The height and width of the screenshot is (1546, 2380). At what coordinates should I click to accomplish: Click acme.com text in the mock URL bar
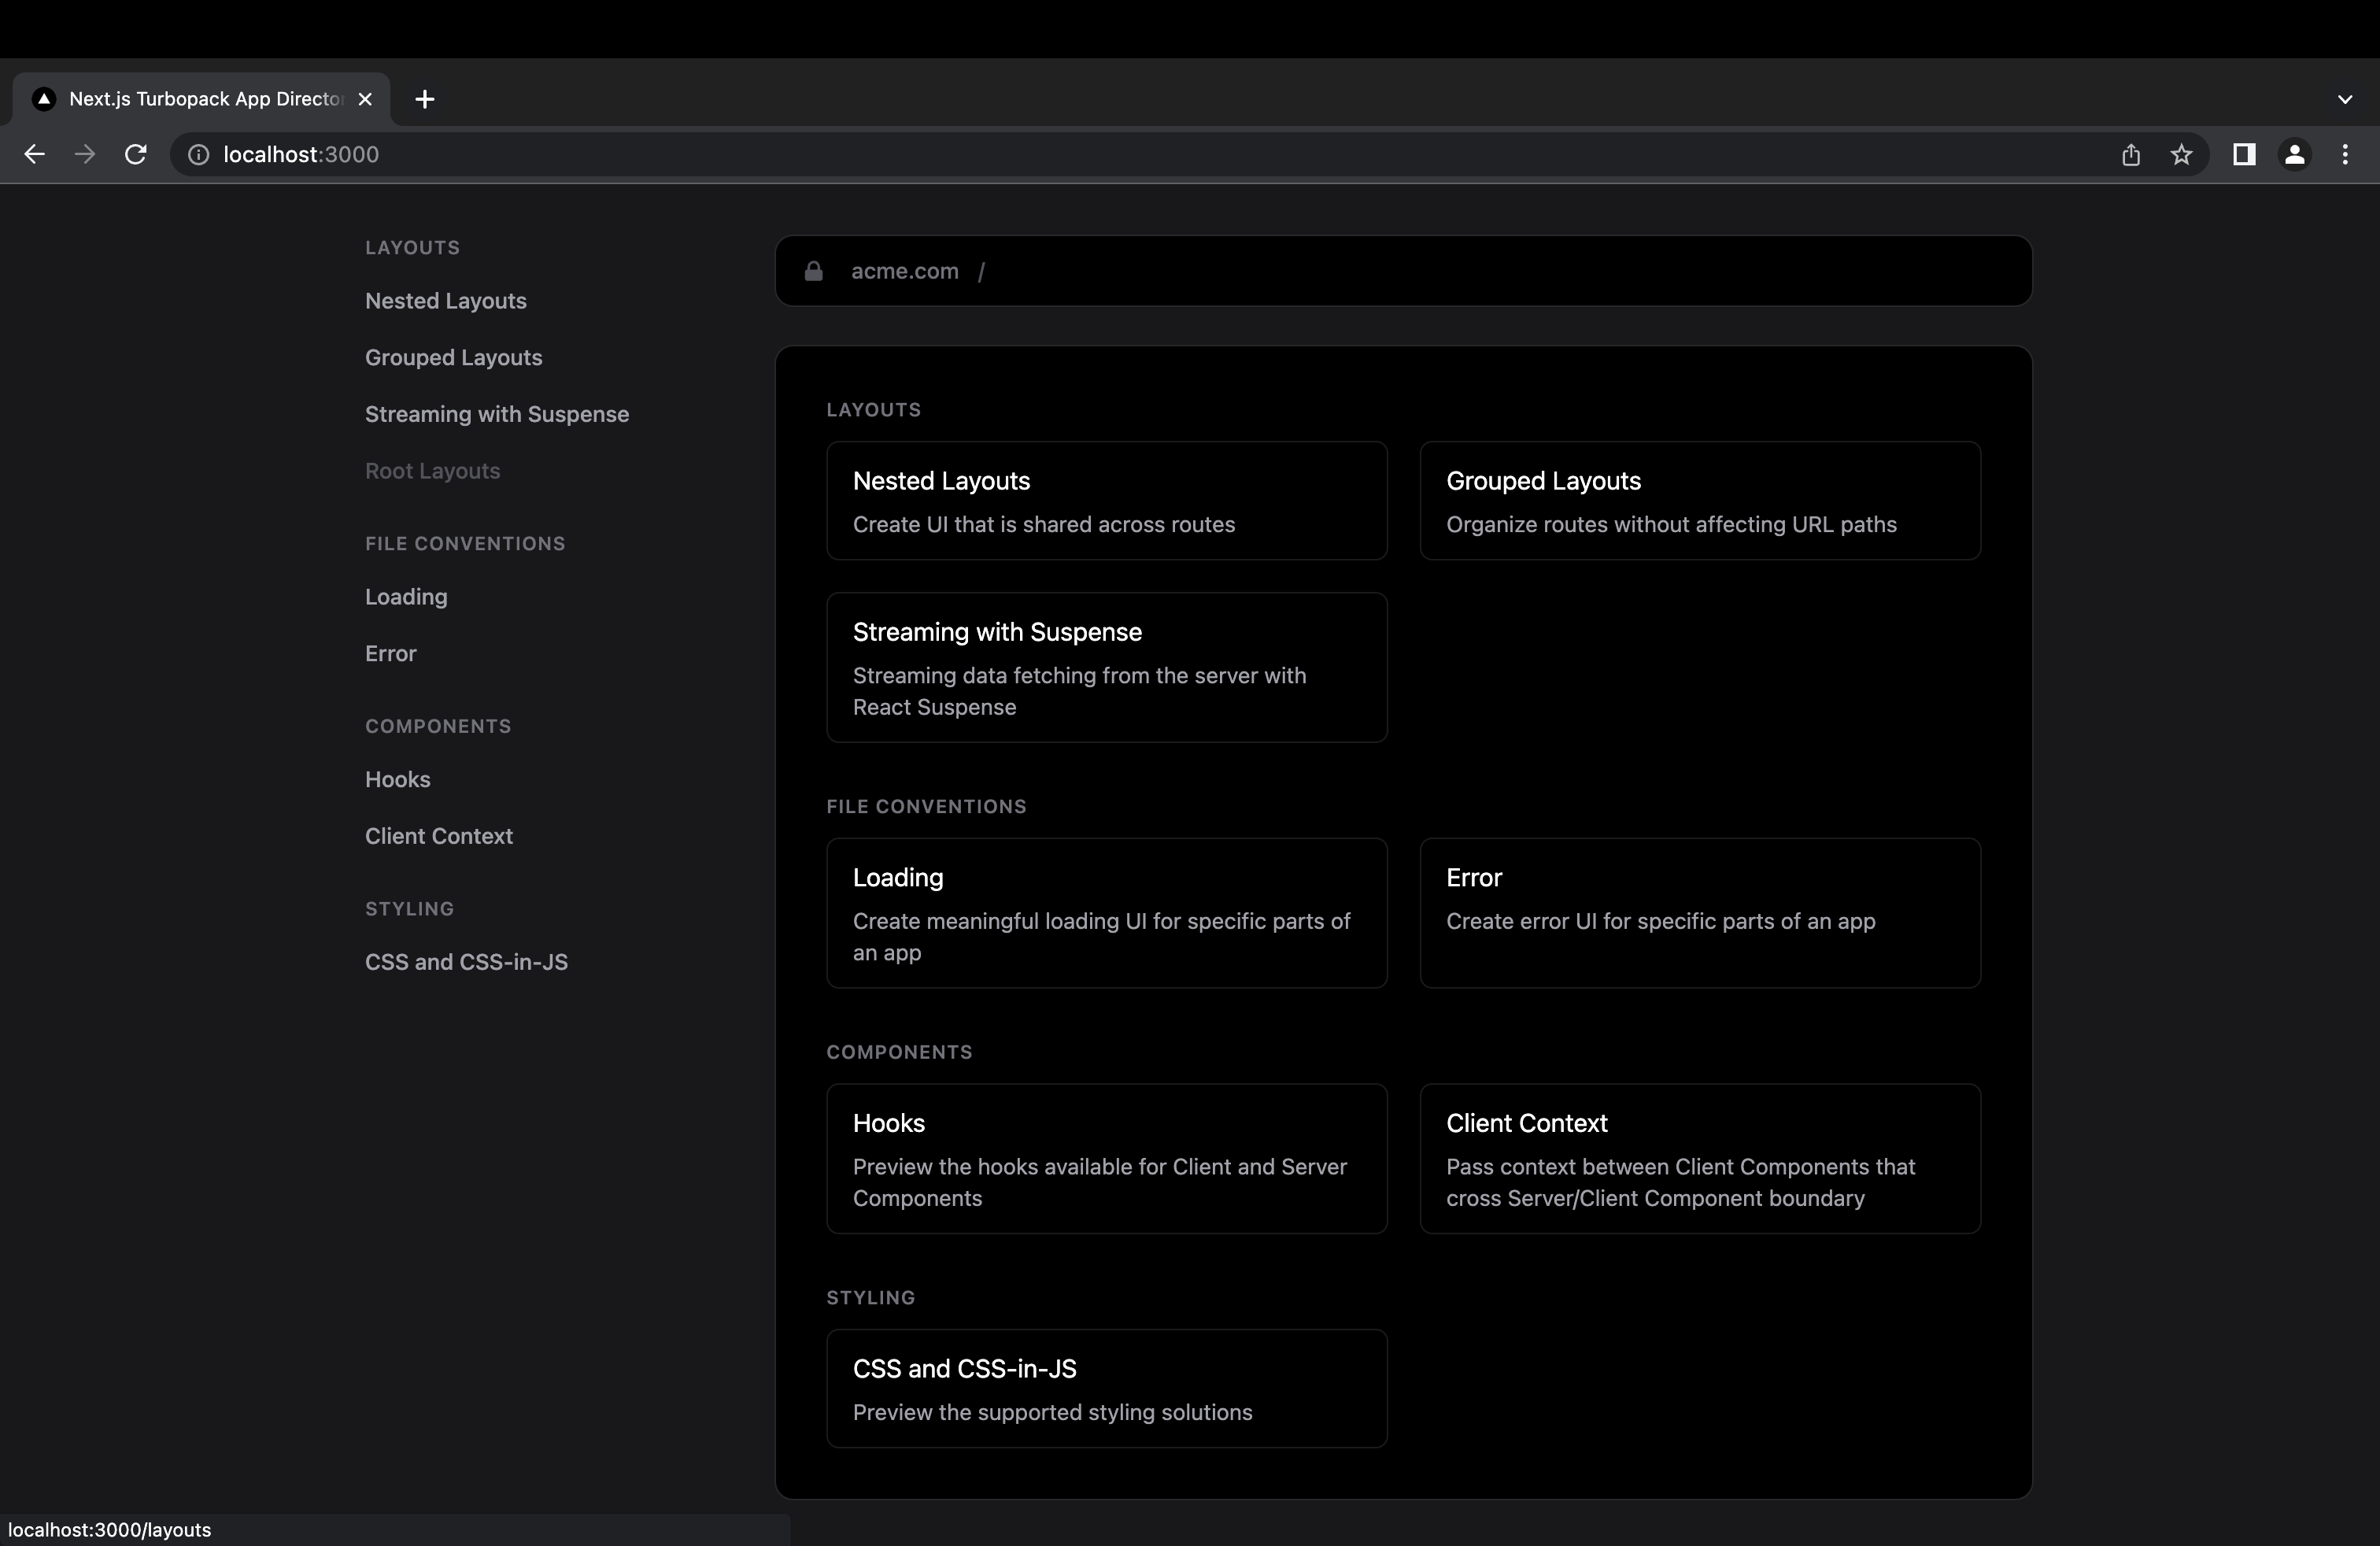coord(905,271)
